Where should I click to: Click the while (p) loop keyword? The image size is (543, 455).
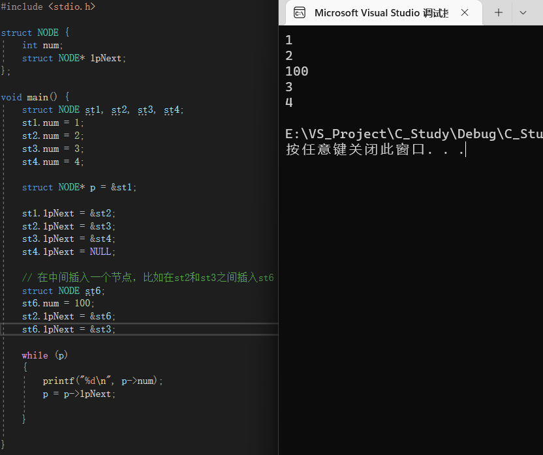pyautogui.click(x=34, y=355)
